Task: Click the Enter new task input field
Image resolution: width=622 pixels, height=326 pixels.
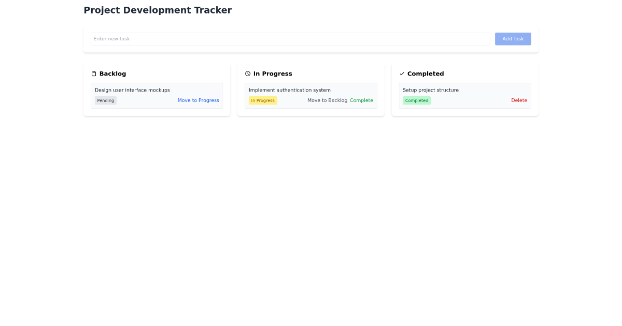Action: pos(290,39)
